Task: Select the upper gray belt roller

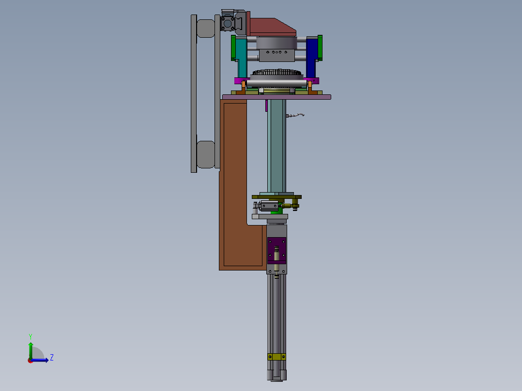Action: 205,28
